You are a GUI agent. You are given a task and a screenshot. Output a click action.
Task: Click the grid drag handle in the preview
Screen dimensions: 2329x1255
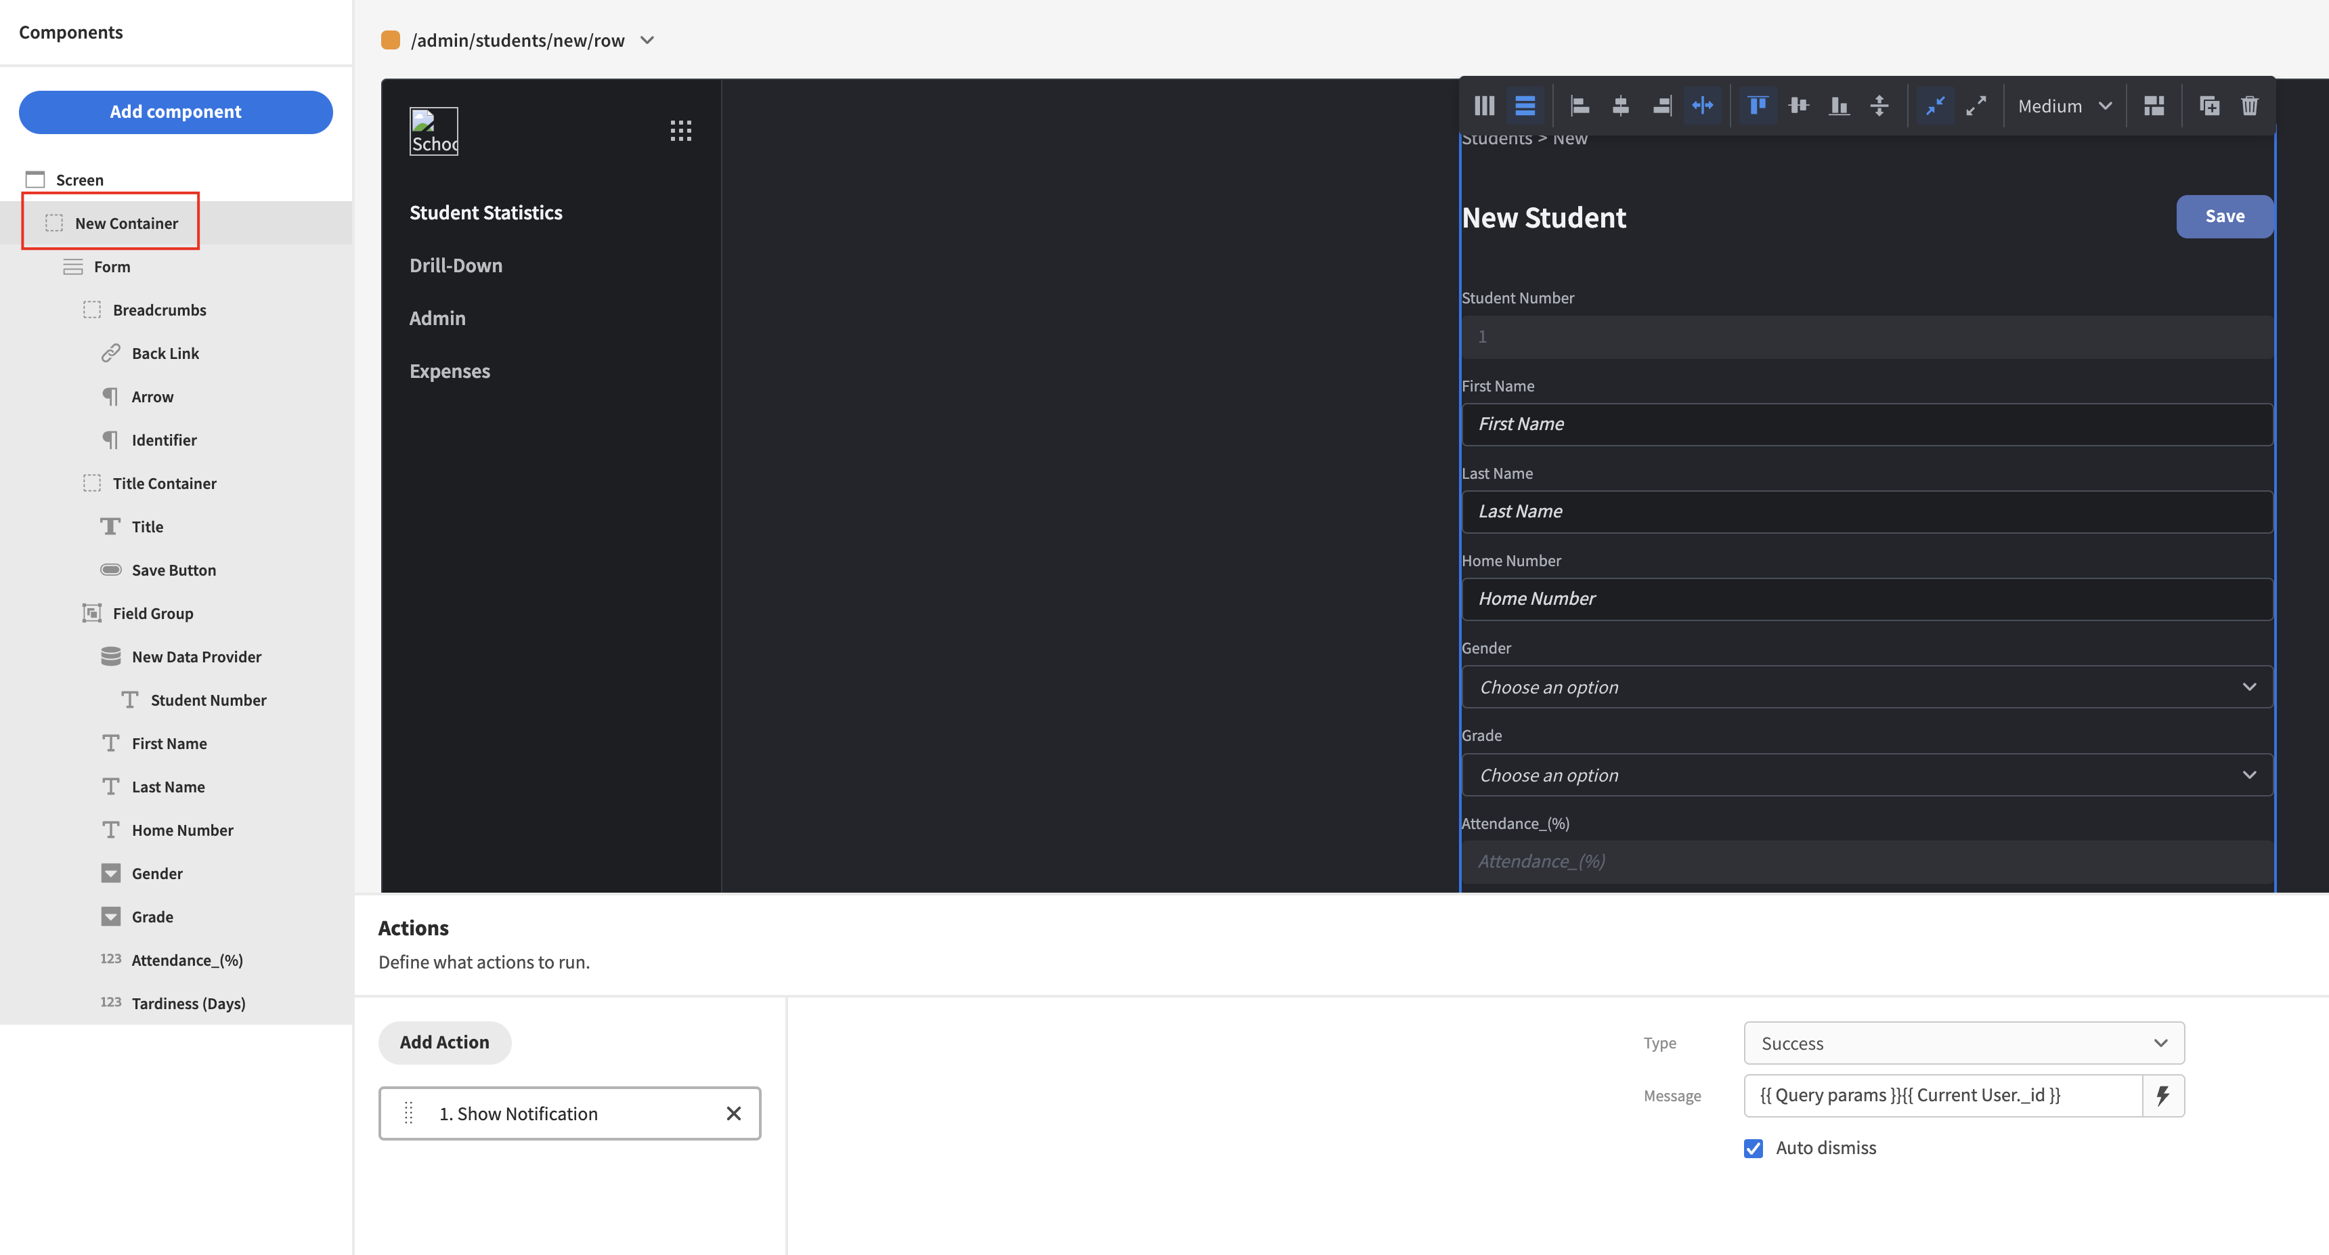(681, 130)
